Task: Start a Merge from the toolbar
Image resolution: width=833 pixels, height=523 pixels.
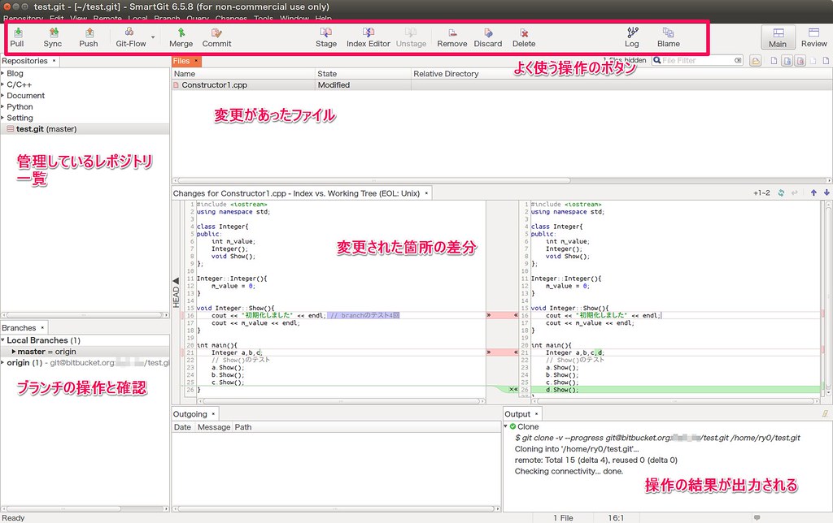Action: click(181, 37)
